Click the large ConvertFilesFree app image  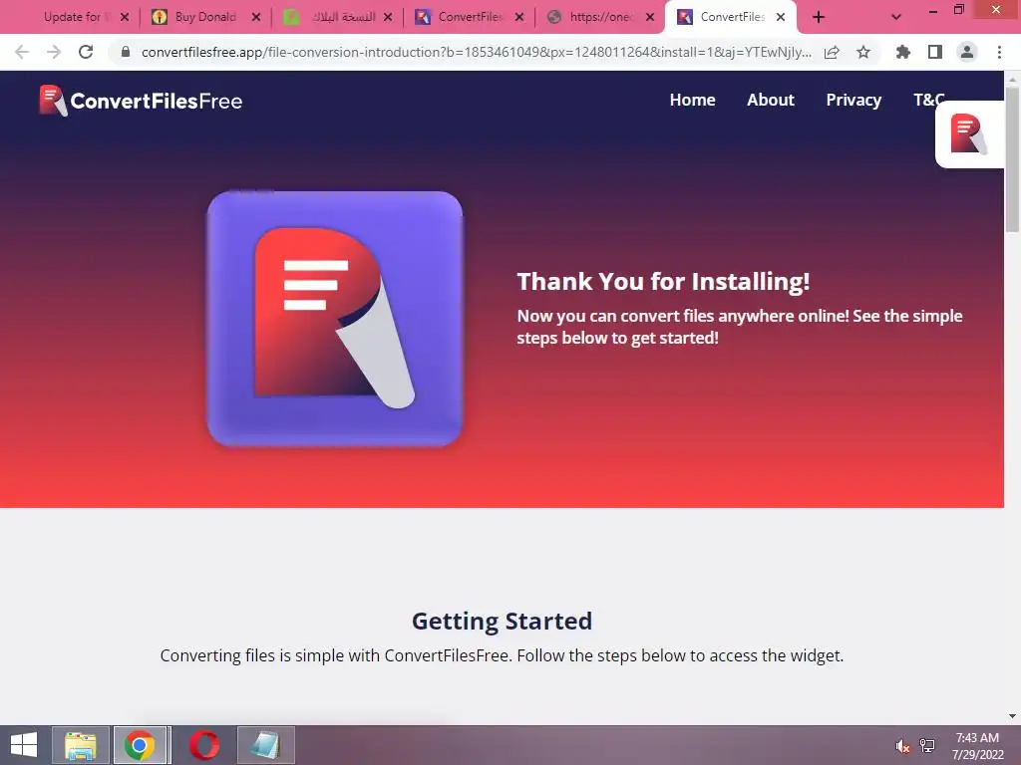335,319
